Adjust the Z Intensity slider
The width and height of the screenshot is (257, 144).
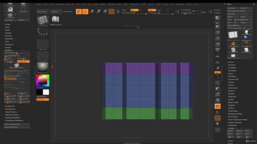click(161, 13)
